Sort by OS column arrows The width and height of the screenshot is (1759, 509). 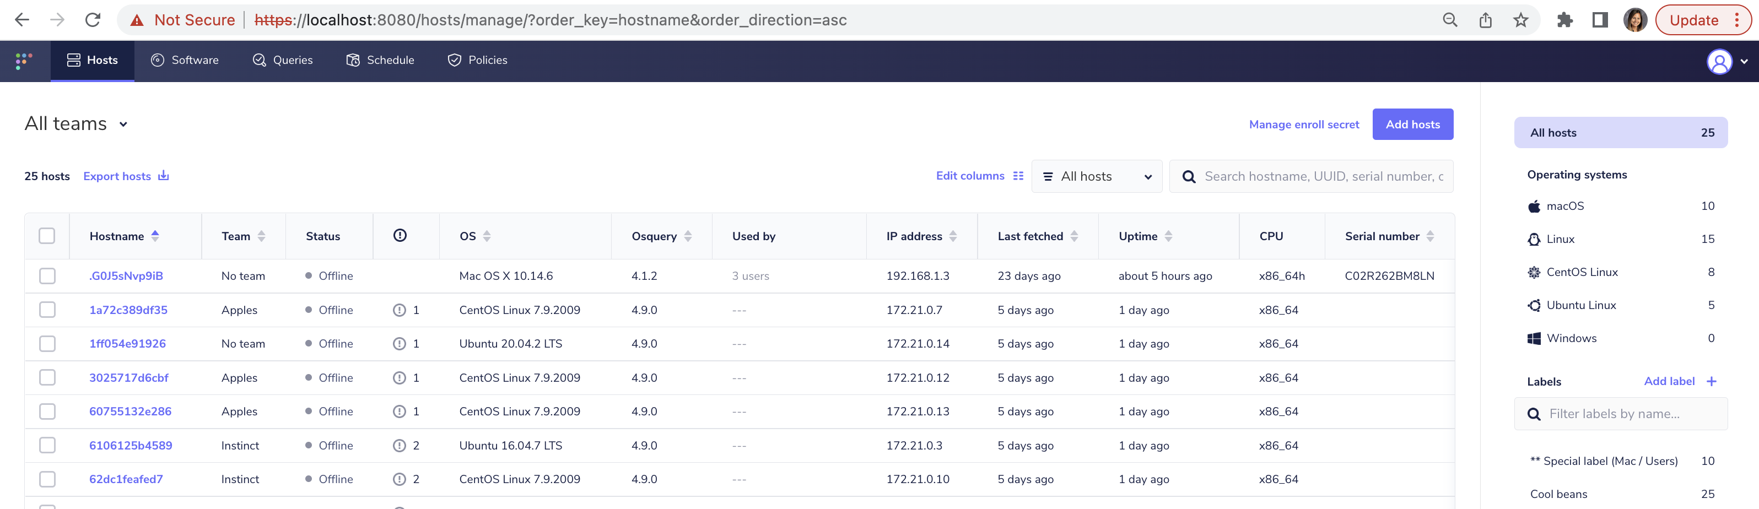coord(487,235)
